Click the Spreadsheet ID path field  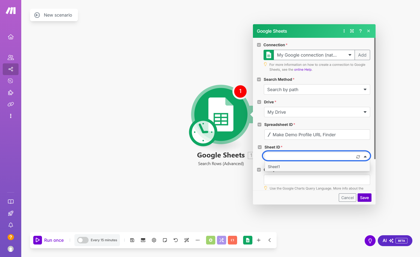pyautogui.click(x=317, y=135)
